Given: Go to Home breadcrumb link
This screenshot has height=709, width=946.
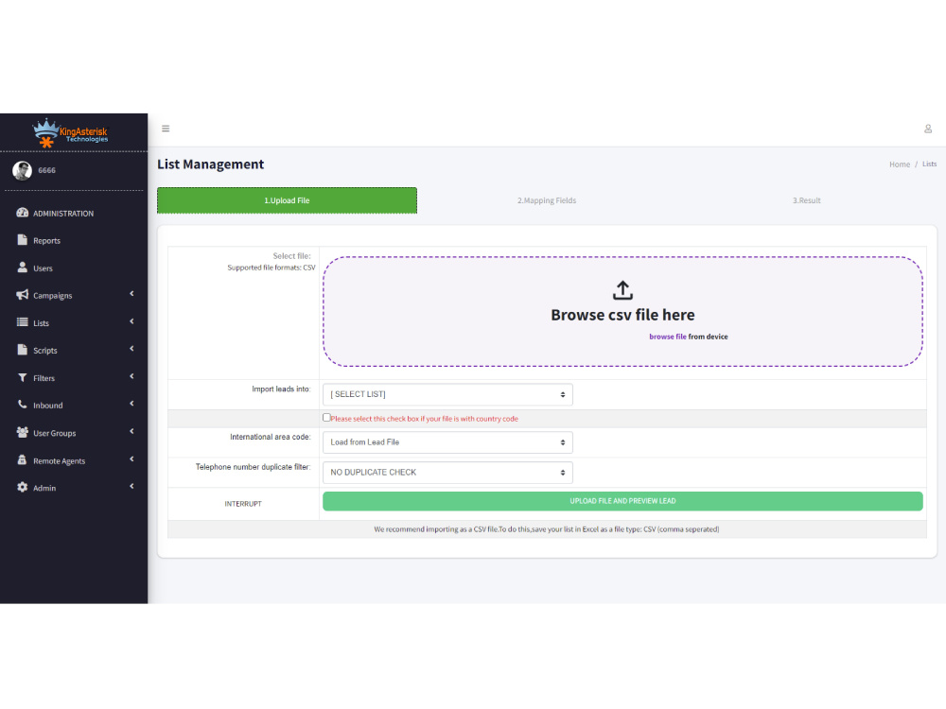Looking at the screenshot, I should (x=900, y=164).
